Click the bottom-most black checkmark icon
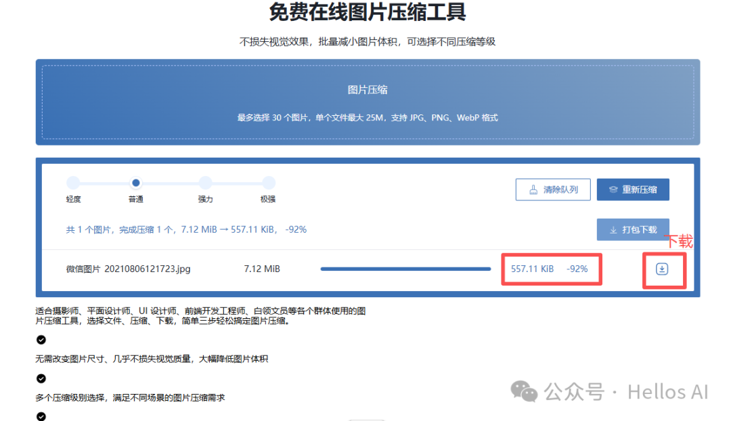 pyautogui.click(x=41, y=417)
